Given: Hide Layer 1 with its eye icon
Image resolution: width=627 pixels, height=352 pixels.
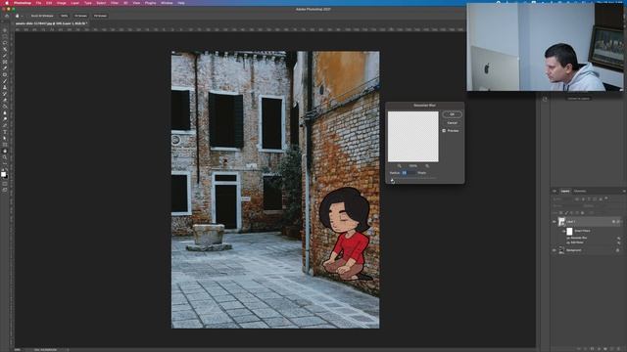Looking at the screenshot, I should [555, 222].
